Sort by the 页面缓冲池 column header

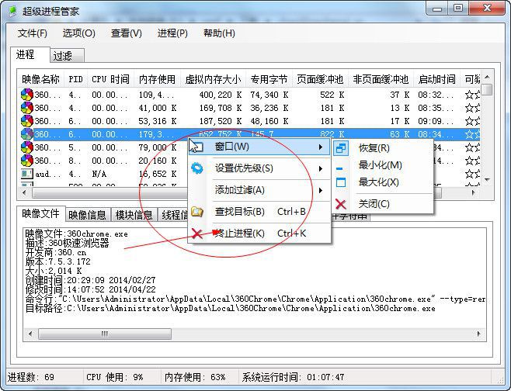(x=320, y=79)
